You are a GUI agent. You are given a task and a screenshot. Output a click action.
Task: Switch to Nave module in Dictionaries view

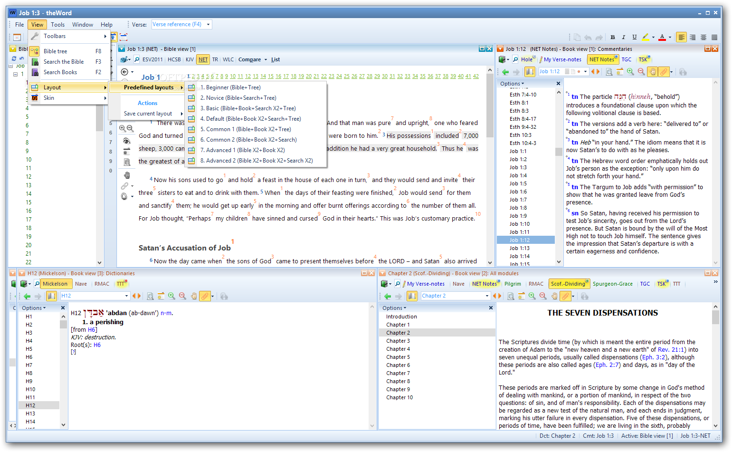tap(81, 284)
